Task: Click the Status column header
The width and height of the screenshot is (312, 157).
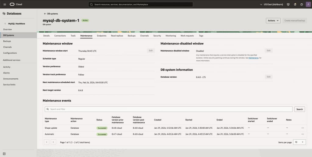Action: pyautogui.click(x=99, y=120)
